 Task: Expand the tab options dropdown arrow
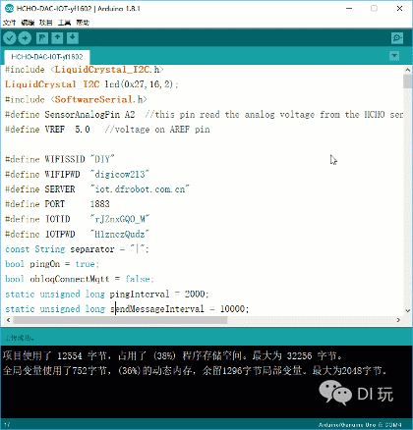click(x=394, y=56)
